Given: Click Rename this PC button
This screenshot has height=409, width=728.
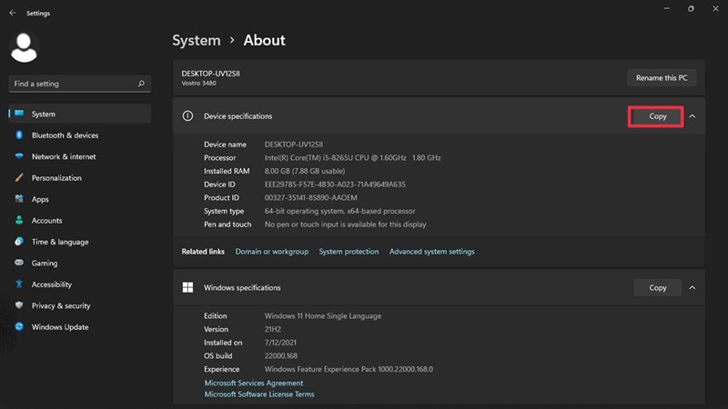Looking at the screenshot, I should tap(662, 78).
